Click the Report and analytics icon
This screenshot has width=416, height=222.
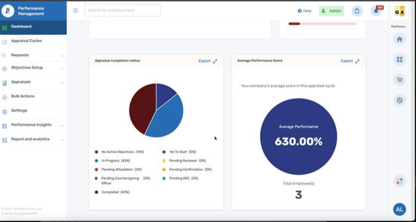coord(4,141)
